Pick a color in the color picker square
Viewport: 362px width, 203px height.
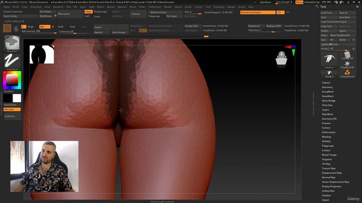click(12, 80)
